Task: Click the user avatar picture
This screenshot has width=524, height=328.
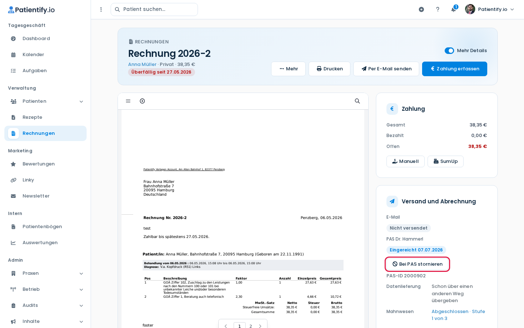Action: tap(470, 9)
